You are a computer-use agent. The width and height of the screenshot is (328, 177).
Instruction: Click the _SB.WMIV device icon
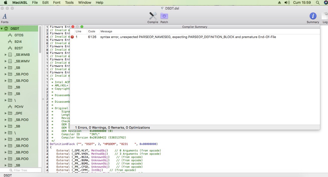click(10, 61)
